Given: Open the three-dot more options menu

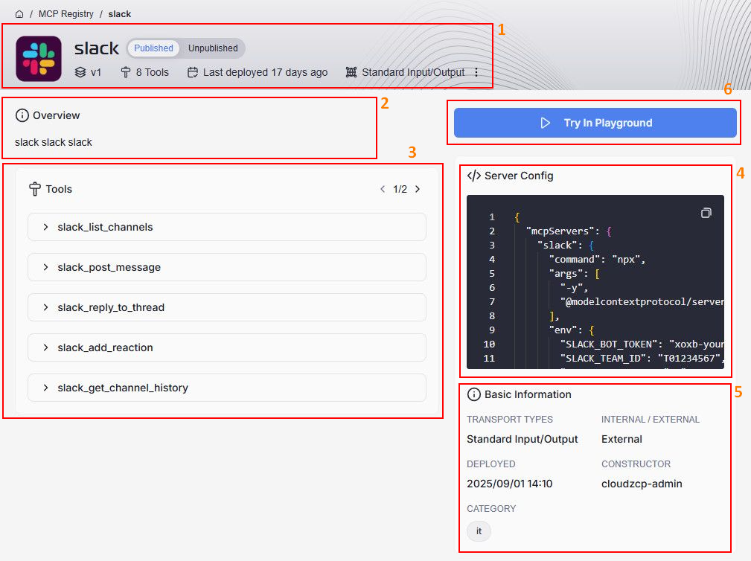Looking at the screenshot, I should click(476, 72).
